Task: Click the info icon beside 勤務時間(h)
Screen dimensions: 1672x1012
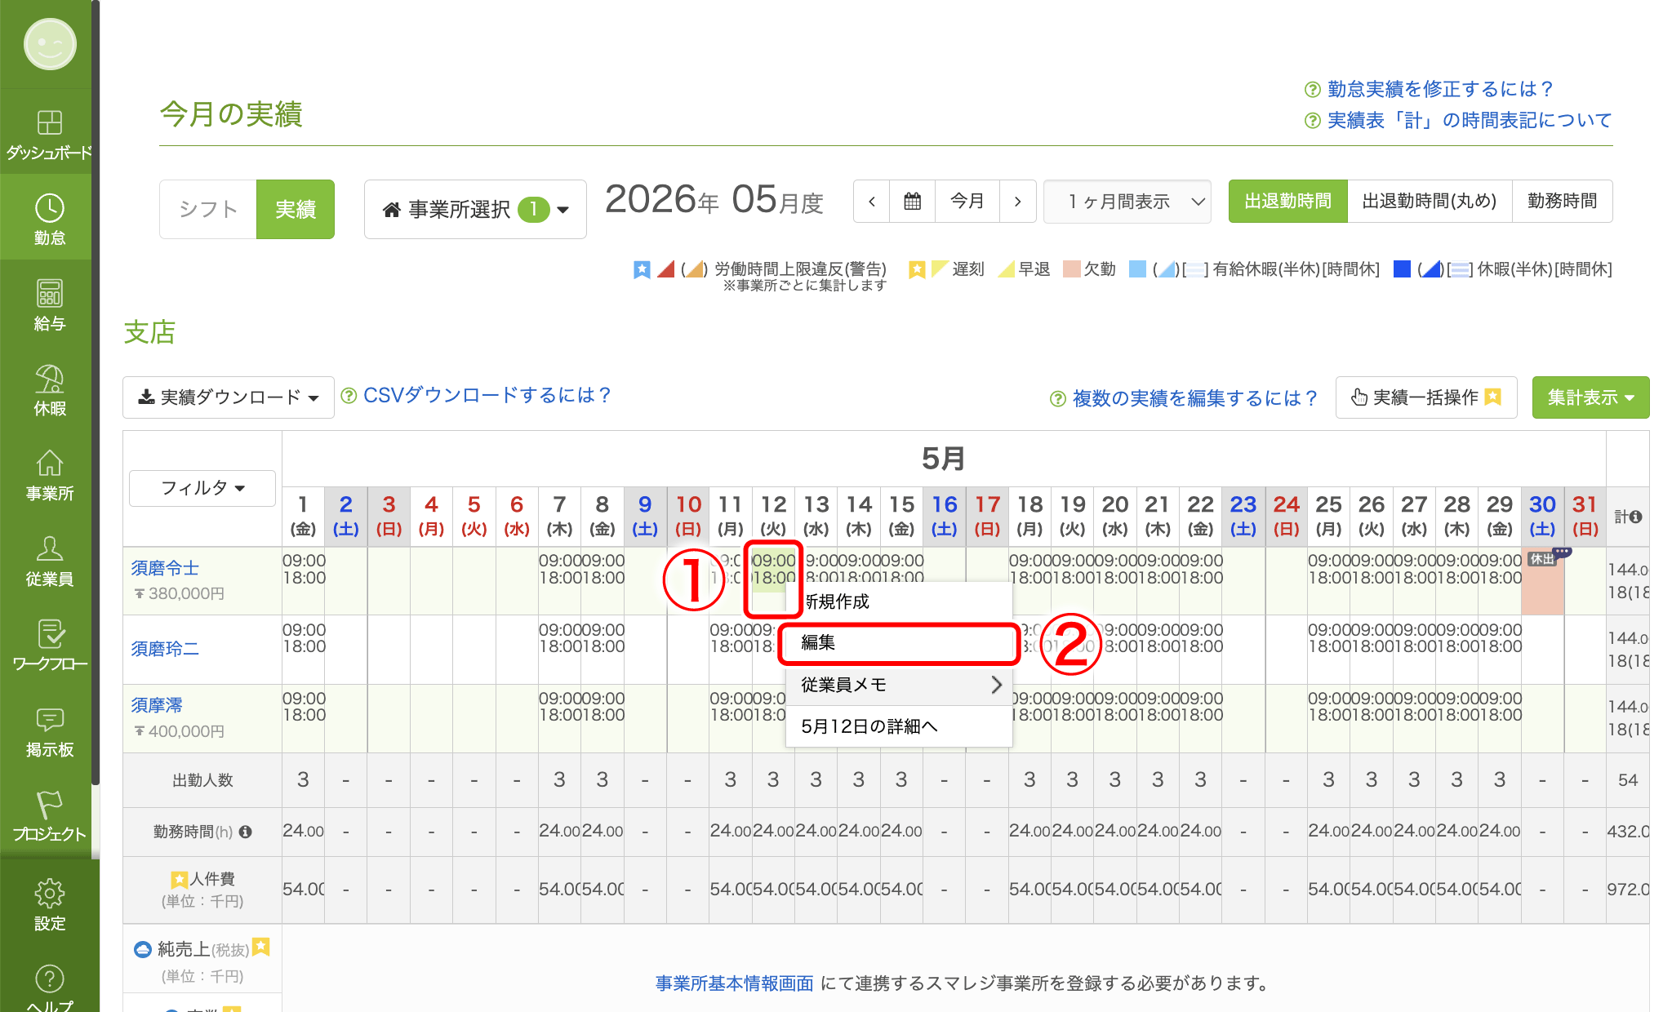Action: point(245,832)
